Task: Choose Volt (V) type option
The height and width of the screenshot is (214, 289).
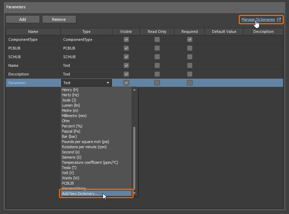Action: (x=68, y=173)
